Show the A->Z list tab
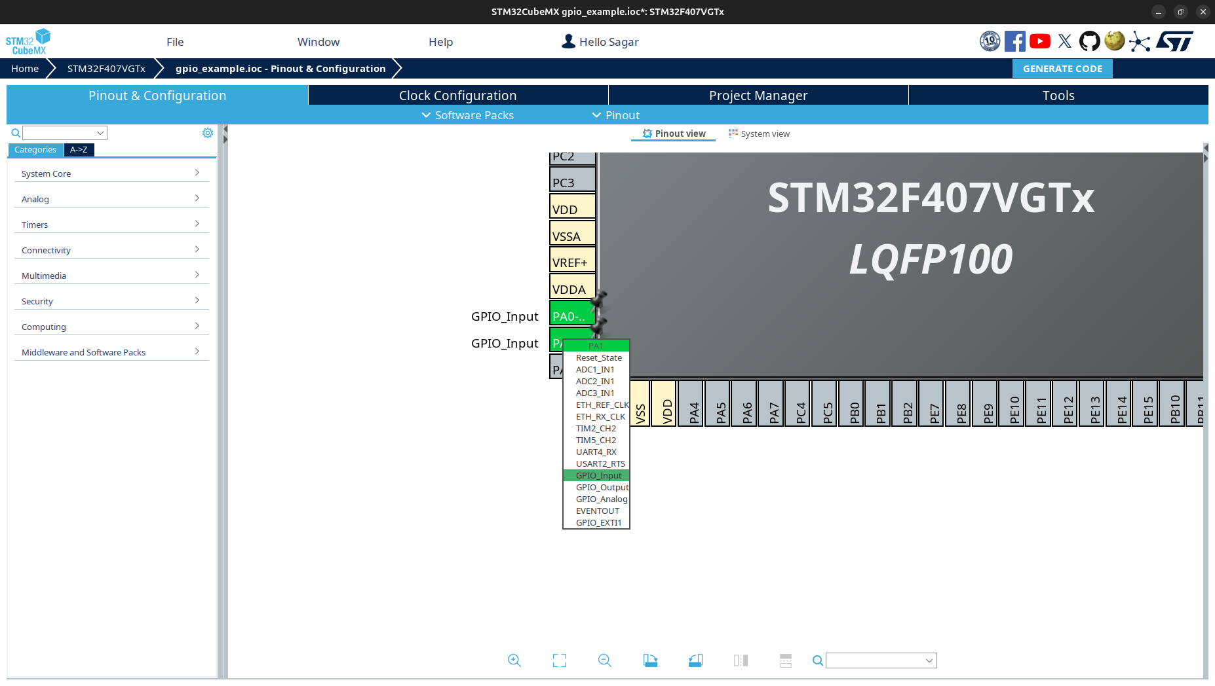Viewport: 1215px width, 686px height. click(x=79, y=150)
